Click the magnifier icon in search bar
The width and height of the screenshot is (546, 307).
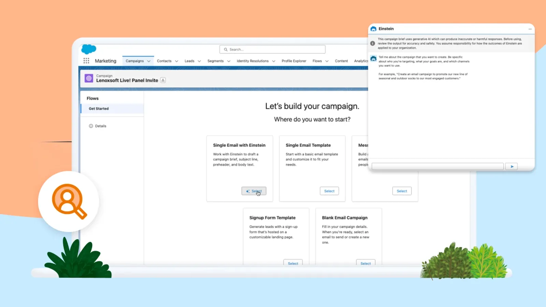click(226, 49)
